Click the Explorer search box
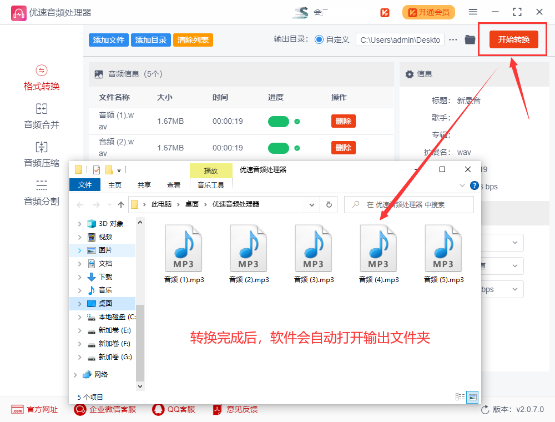 point(409,205)
